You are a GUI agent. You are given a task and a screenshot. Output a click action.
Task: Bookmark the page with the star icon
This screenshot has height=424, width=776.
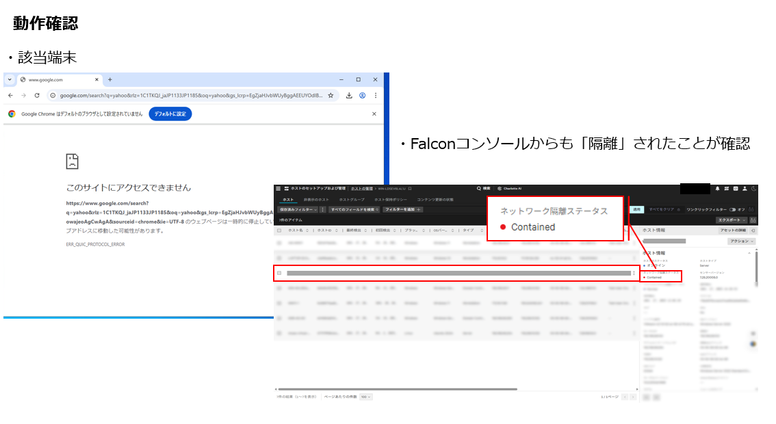click(331, 95)
